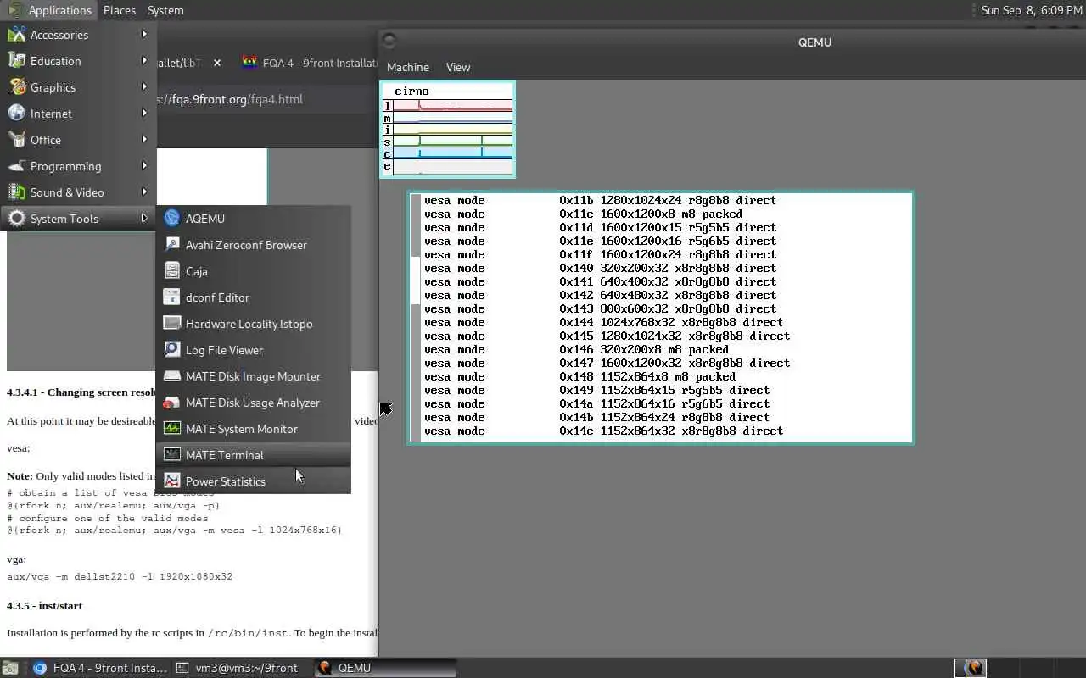This screenshot has height=678, width=1086.
Task: Click the Sound & Video icon
Action: [16, 192]
